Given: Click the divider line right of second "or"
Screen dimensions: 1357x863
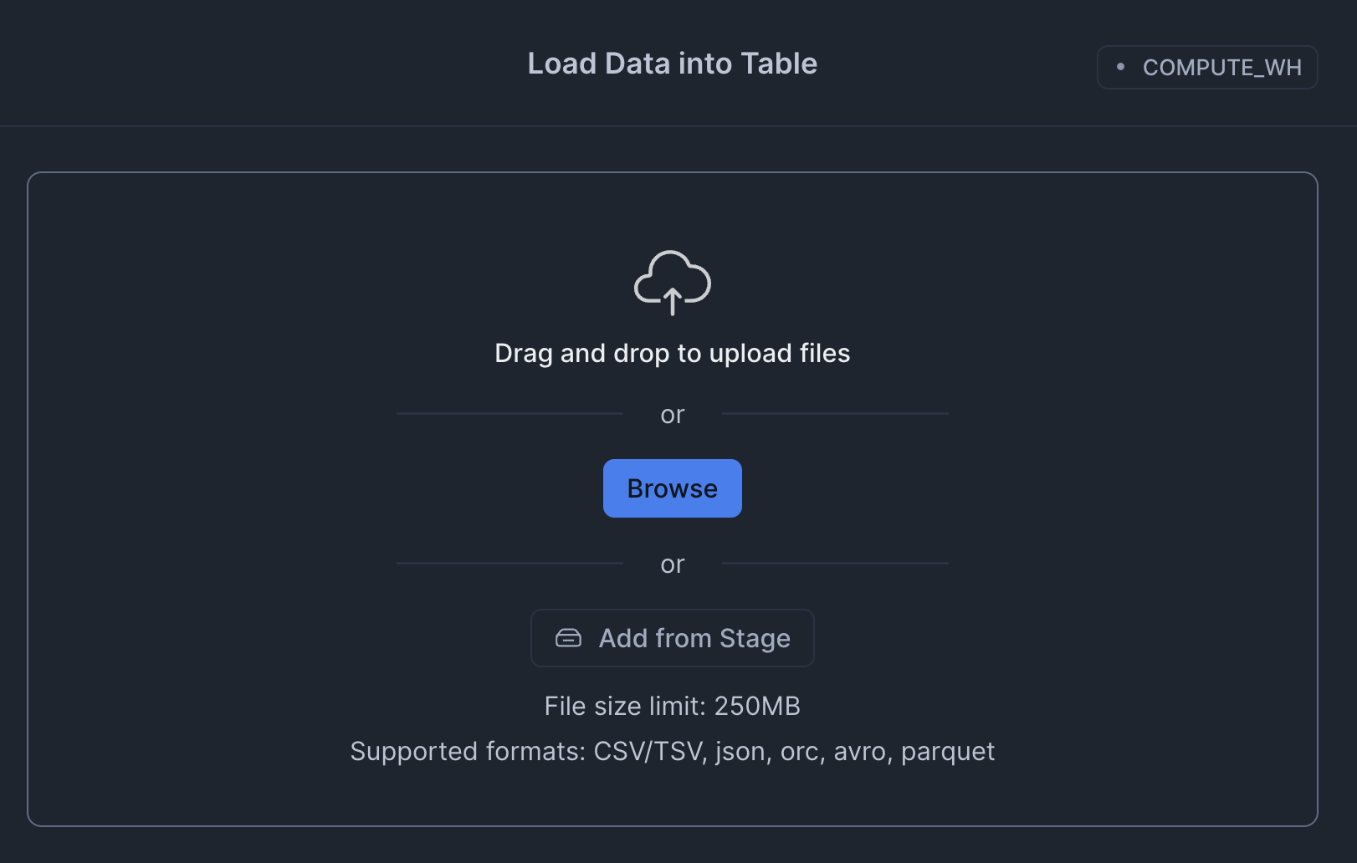Looking at the screenshot, I should click(x=835, y=564).
